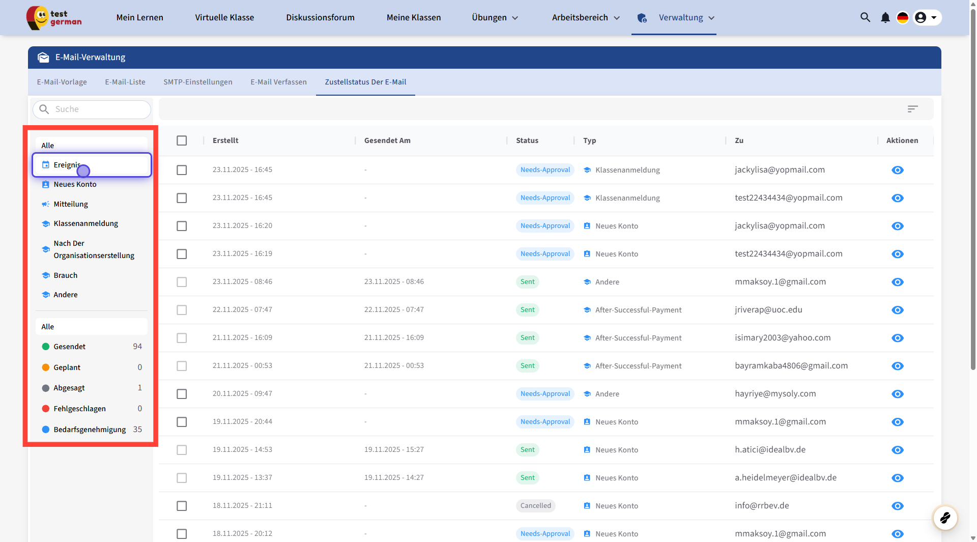Toggle the select-all checkbox in table header

tap(182, 140)
